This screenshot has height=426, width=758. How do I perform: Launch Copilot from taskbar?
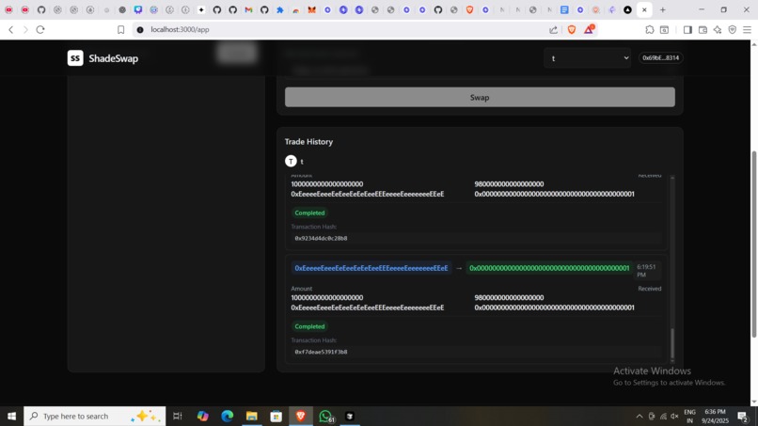tap(202, 416)
